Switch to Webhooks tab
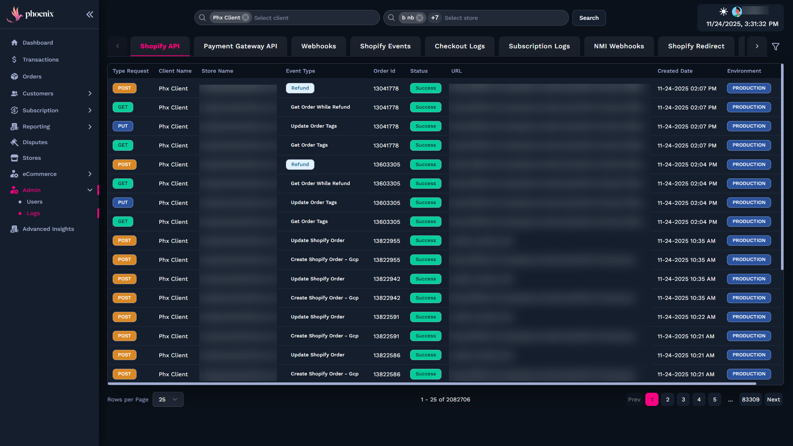Viewport: 793px width, 446px height. click(319, 46)
